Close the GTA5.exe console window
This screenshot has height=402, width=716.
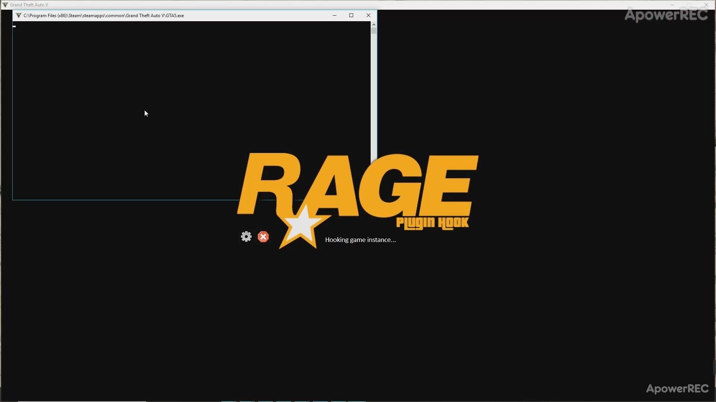click(x=368, y=15)
